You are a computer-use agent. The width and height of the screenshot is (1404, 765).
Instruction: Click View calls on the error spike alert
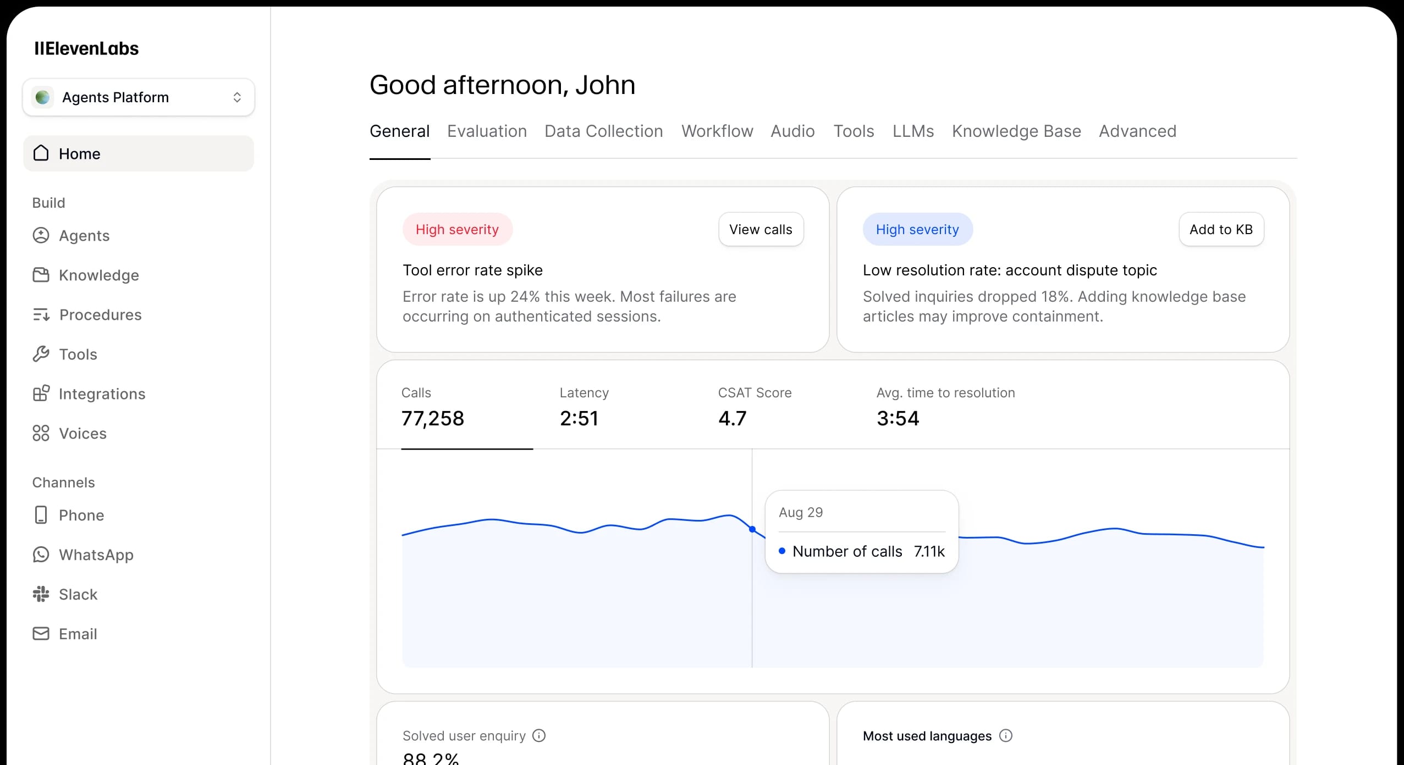point(761,229)
